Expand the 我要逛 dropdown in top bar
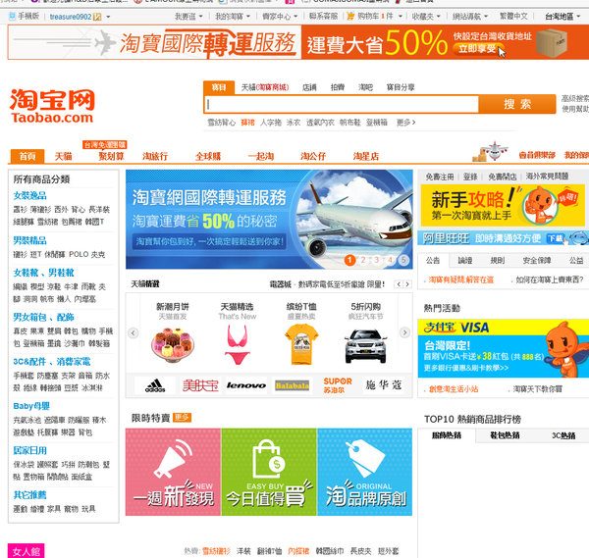Screen dimensions: 589x558 (x=200, y=17)
